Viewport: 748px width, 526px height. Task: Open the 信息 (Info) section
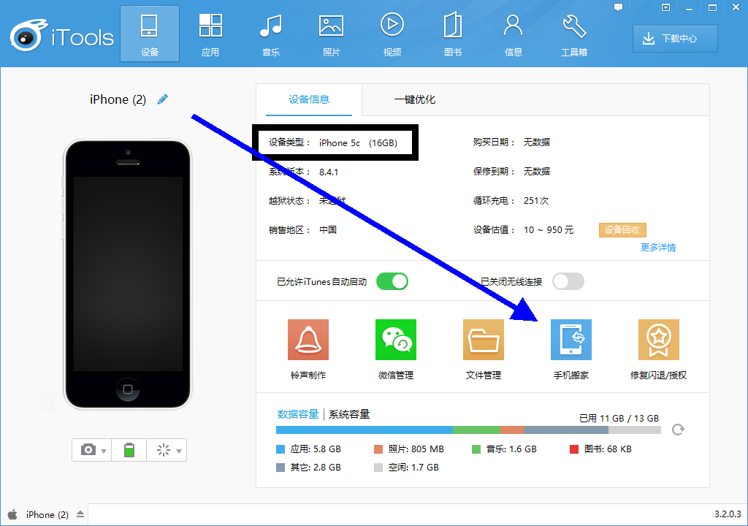pos(514,34)
